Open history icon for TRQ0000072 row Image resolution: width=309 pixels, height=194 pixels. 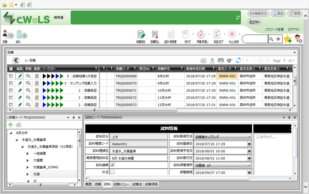[37, 98]
